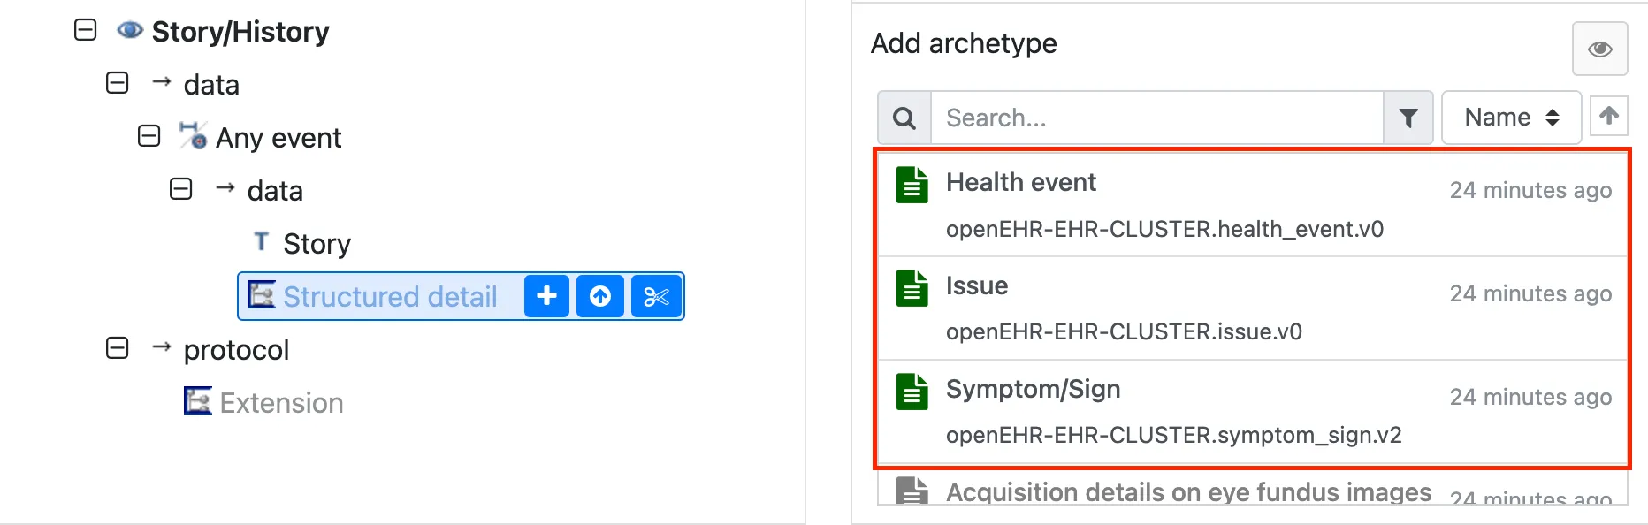Choose Acquisition details on eye fundus images
Viewport: 1648px width, 525px height.
tap(1187, 491)
